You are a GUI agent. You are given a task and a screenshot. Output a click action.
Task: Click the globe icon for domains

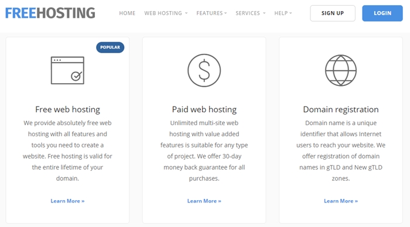click(341, 70)
